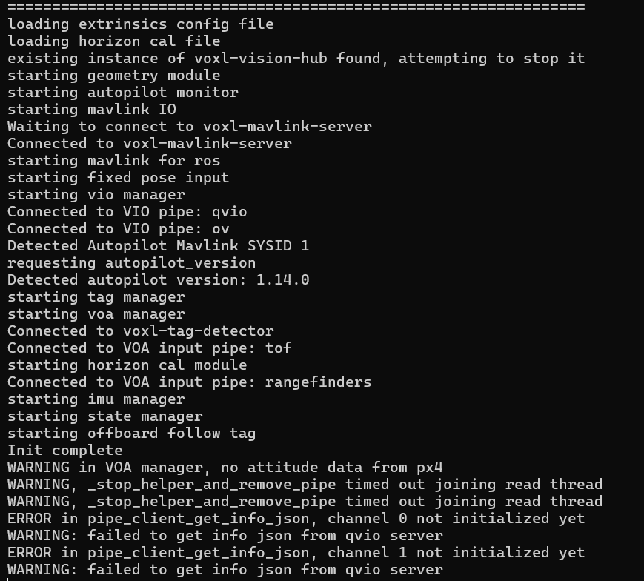Click the "Connected to VIO pipe: qvio" line
644x581 pixels.
127,212
